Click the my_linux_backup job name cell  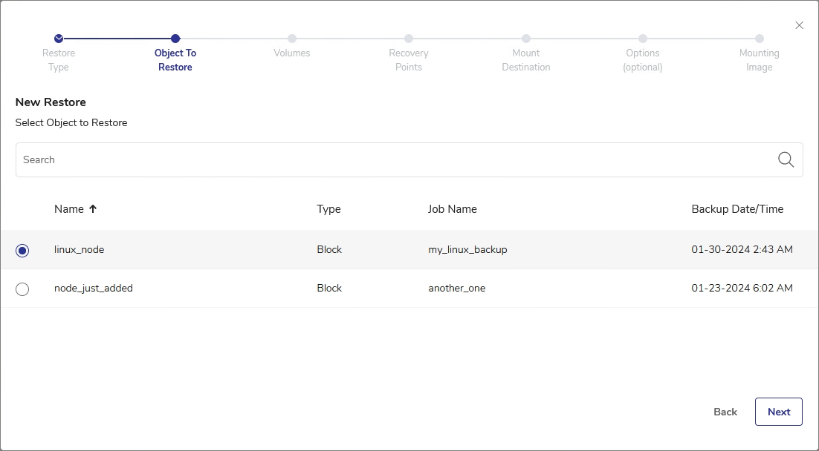pyautogui.click(x=467, y=250)
